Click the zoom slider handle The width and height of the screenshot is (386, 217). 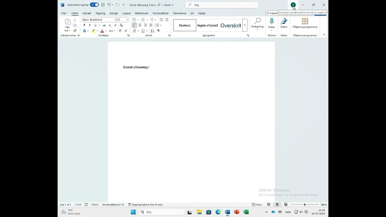[x=305, y=205]
